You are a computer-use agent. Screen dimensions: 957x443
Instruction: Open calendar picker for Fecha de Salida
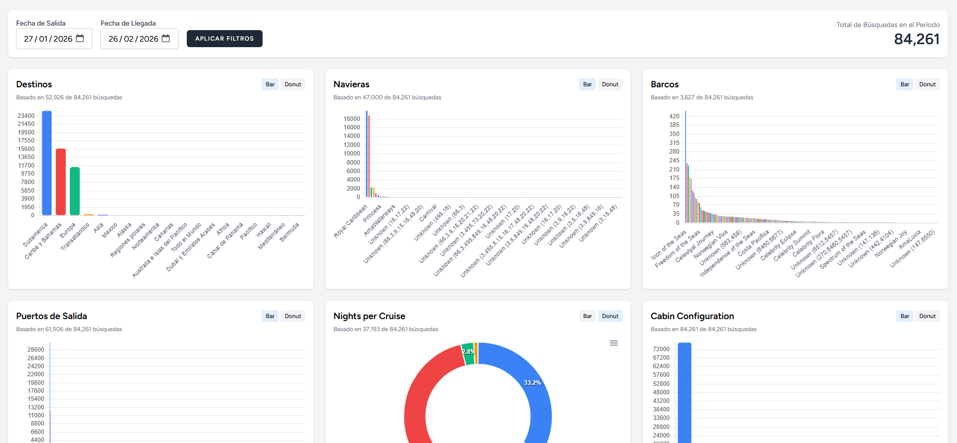point(80,39)
